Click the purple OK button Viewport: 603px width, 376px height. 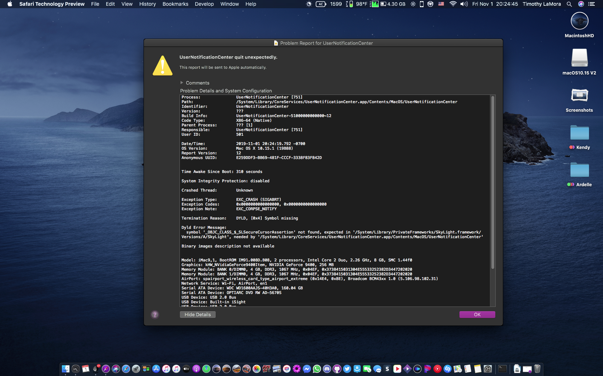click(x=477, y=314)
